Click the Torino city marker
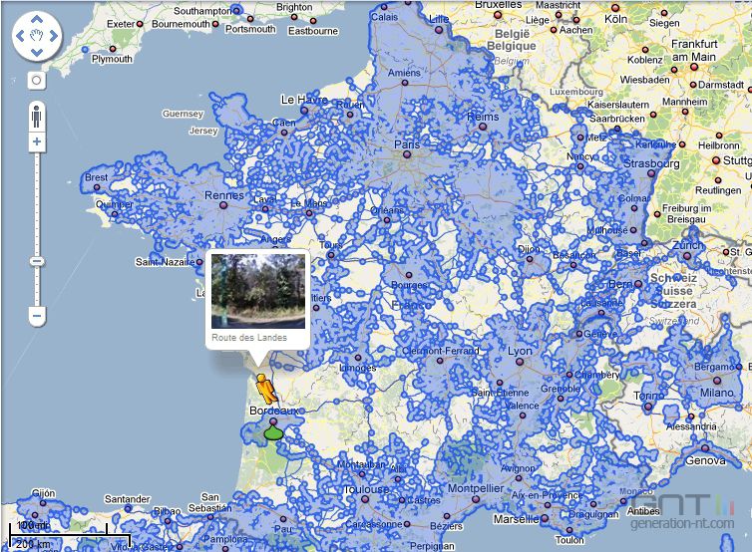This screenshot has height=552, width=752. coord(648,407)
